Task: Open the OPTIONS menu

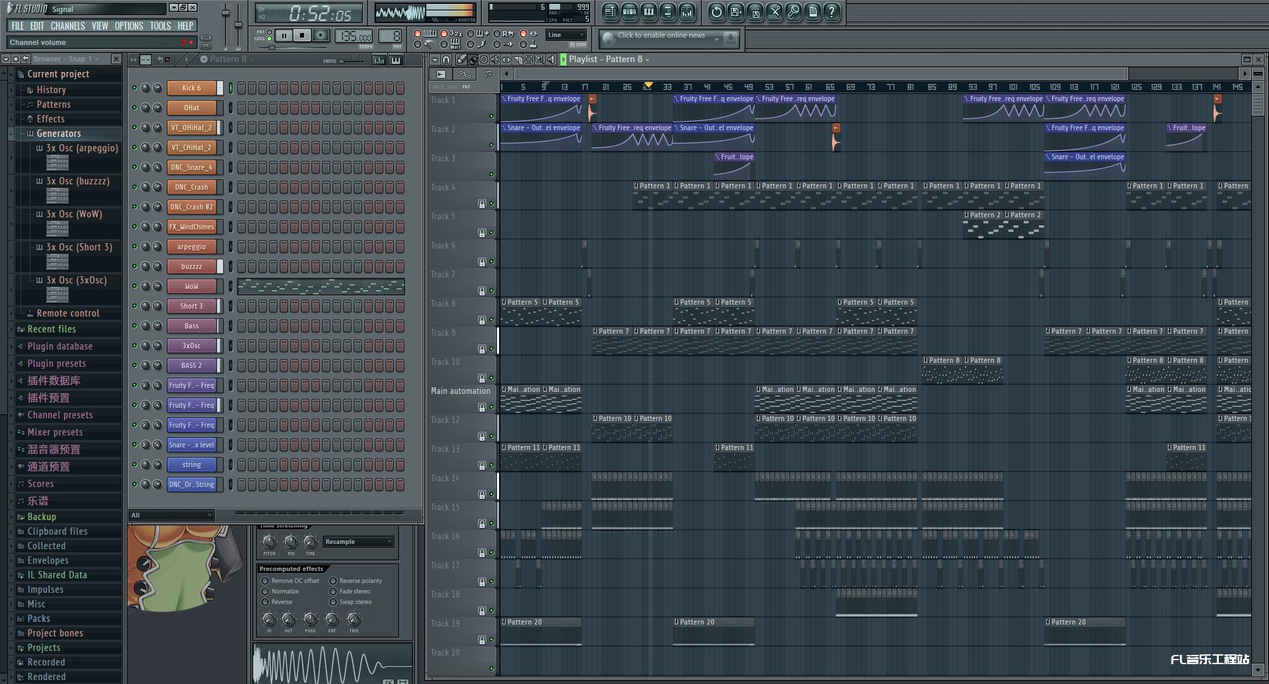Action: 129,26
